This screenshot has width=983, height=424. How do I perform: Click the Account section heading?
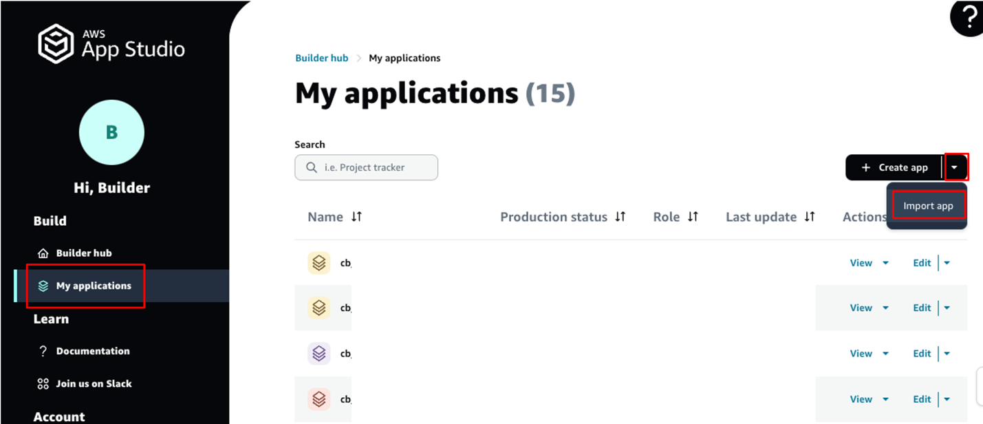coord(59,416)
